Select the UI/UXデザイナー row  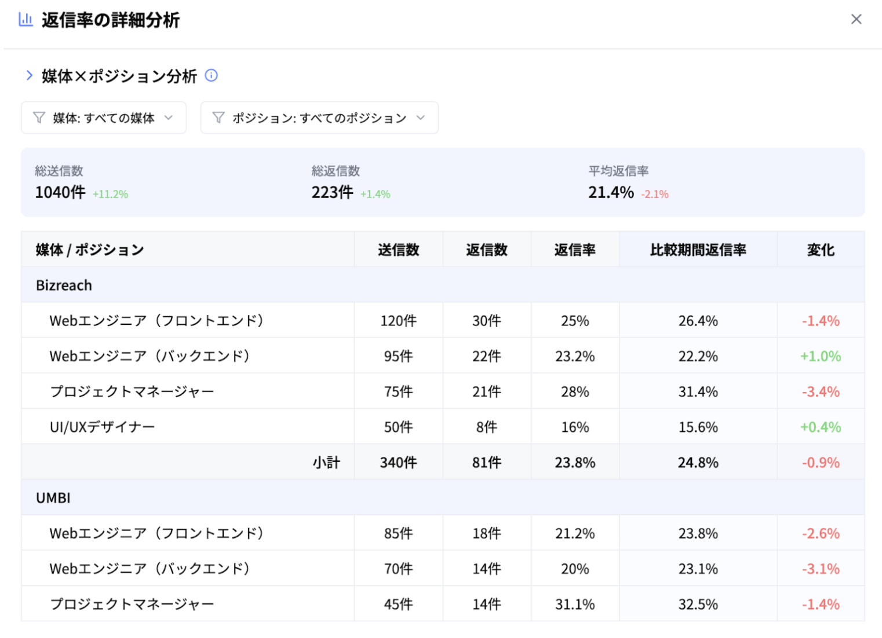click(x=103, y=427)
